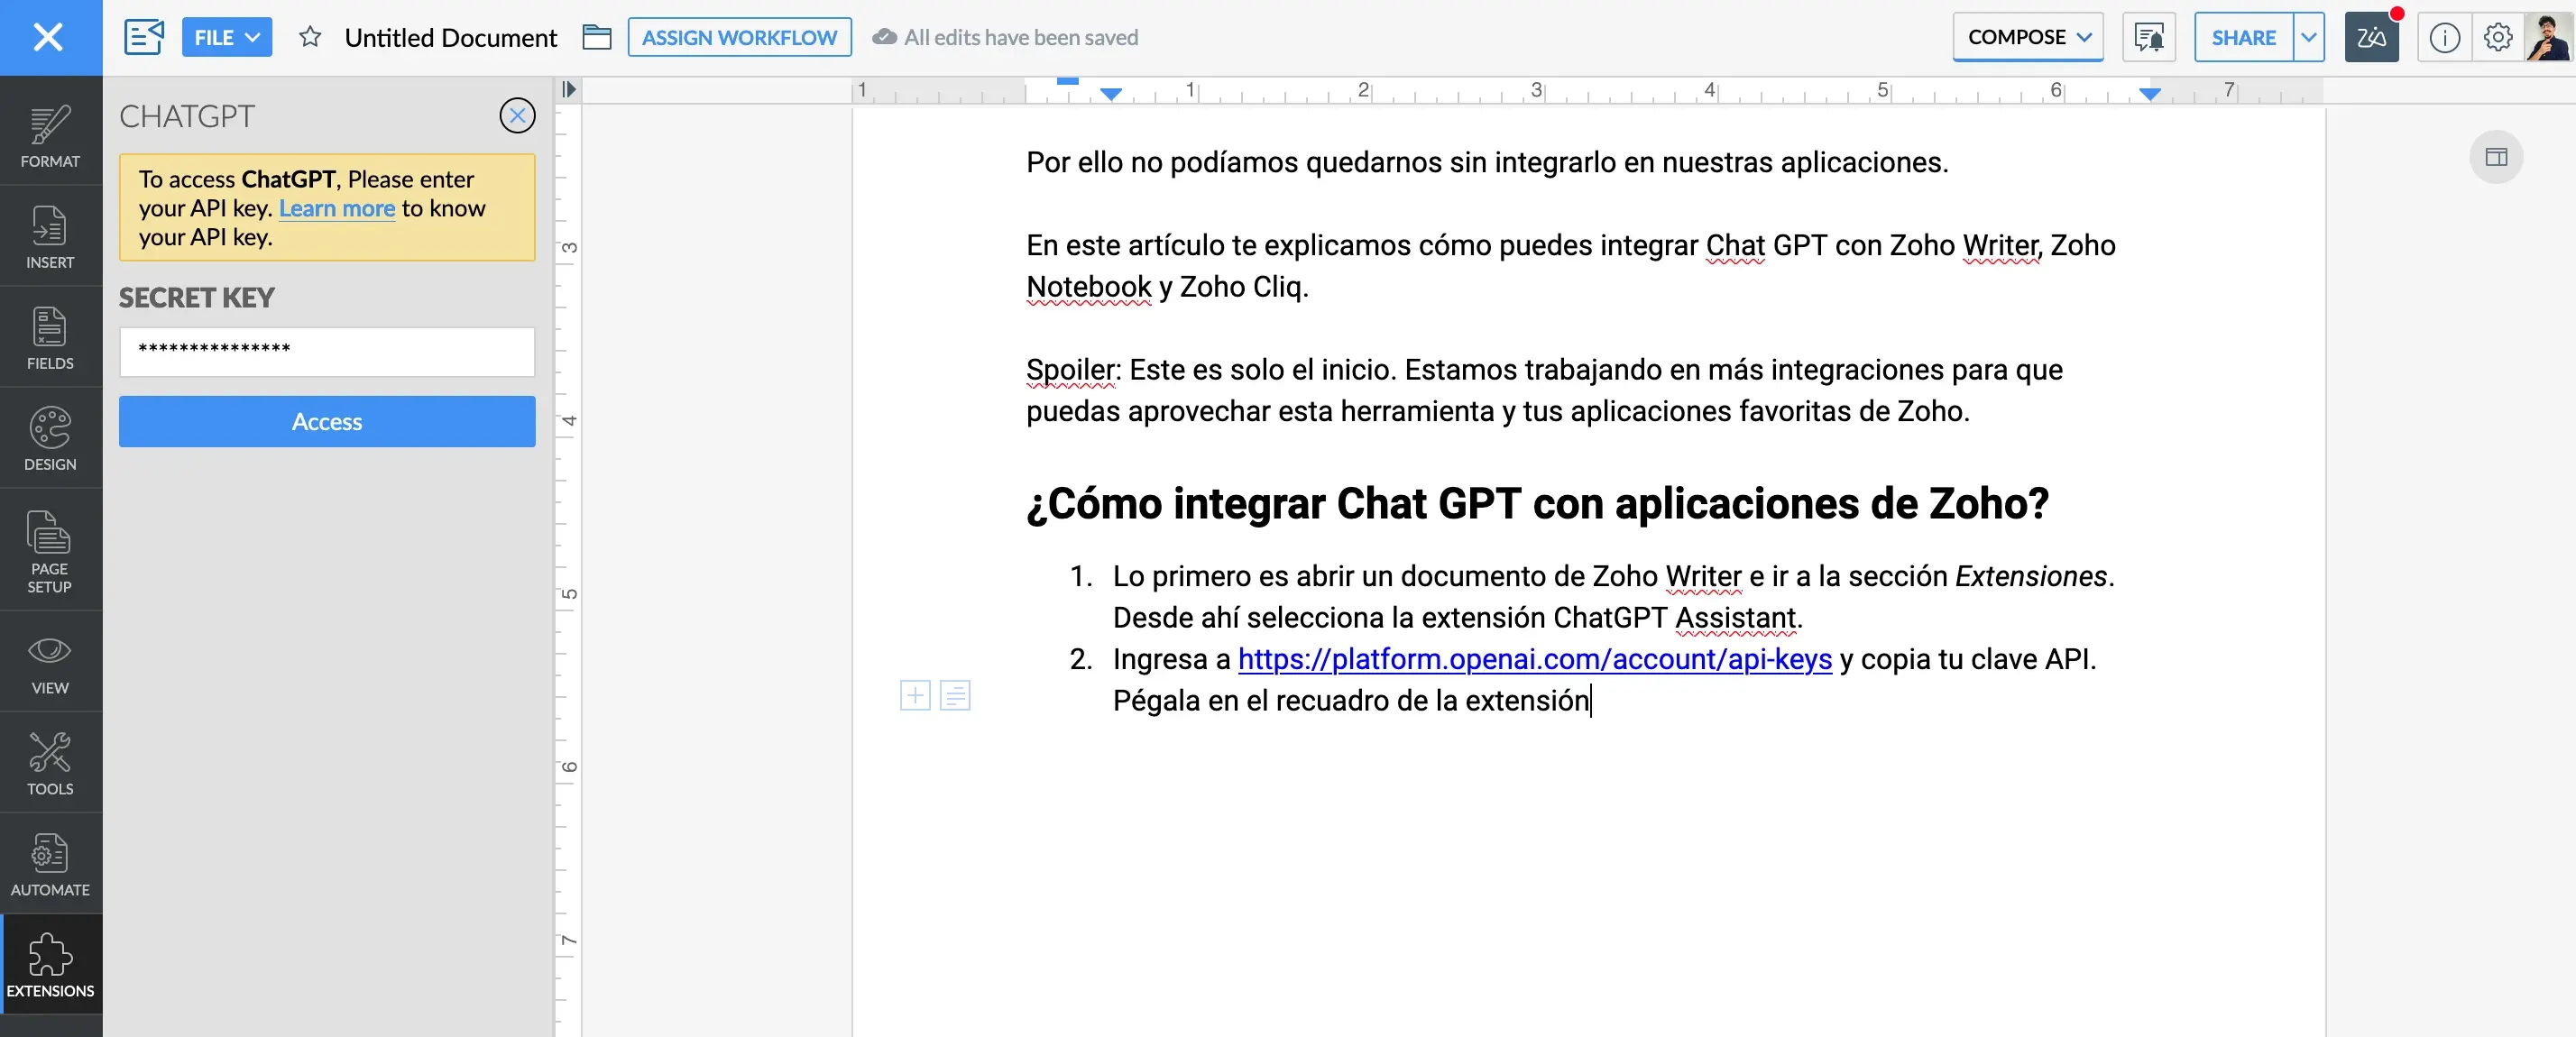Click the Access button in ChatGPT panel
Viewport: 2576px width, 1037px height.
(327, 421)
